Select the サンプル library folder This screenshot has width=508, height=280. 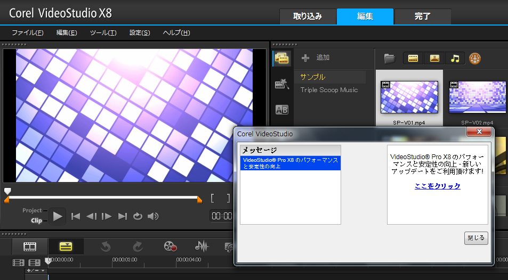[330, 77]
